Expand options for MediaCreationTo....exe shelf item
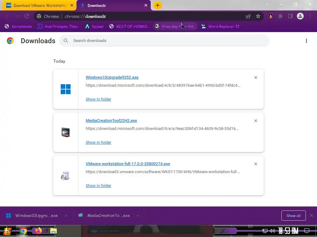 coord(138,216)
